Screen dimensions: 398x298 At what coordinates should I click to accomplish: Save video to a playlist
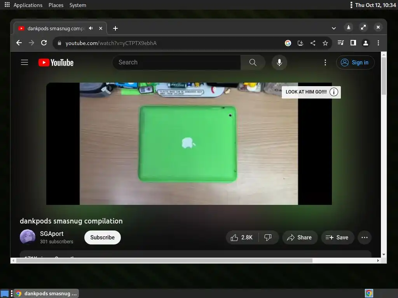point(337,237)
